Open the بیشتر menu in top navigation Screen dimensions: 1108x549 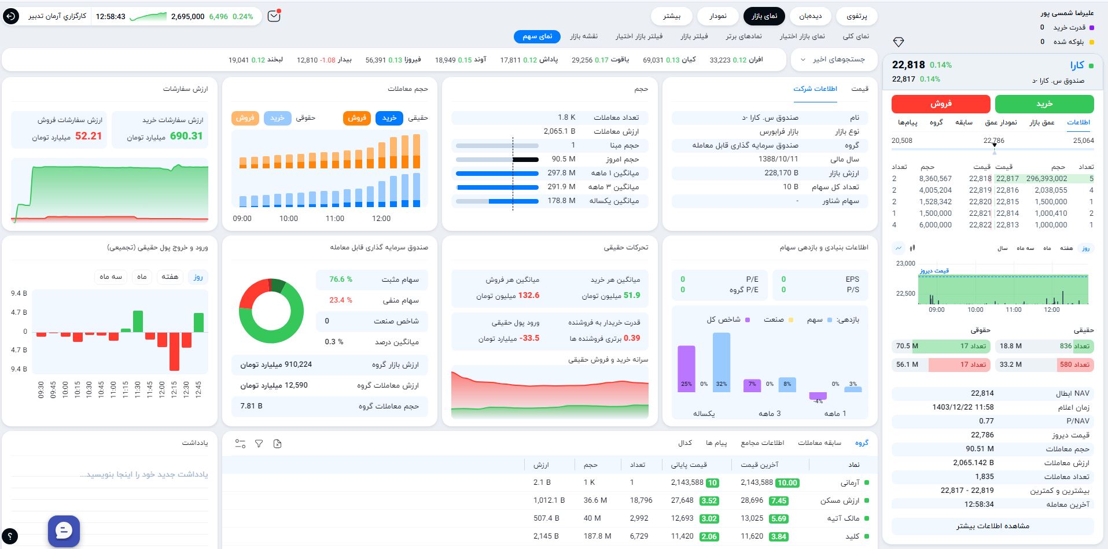pyautogui.click(x=672, y=16)
